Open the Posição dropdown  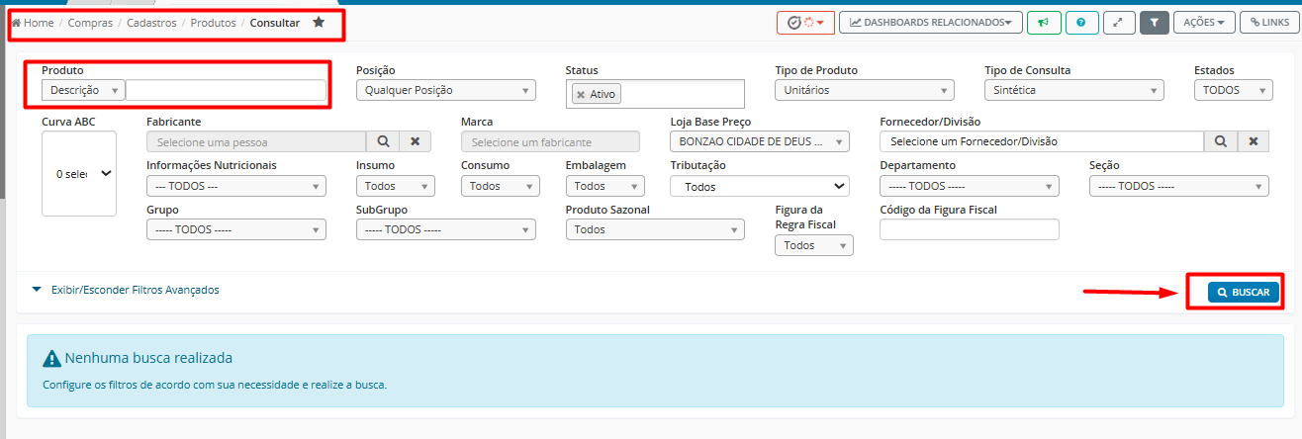(x=445, y=90)
